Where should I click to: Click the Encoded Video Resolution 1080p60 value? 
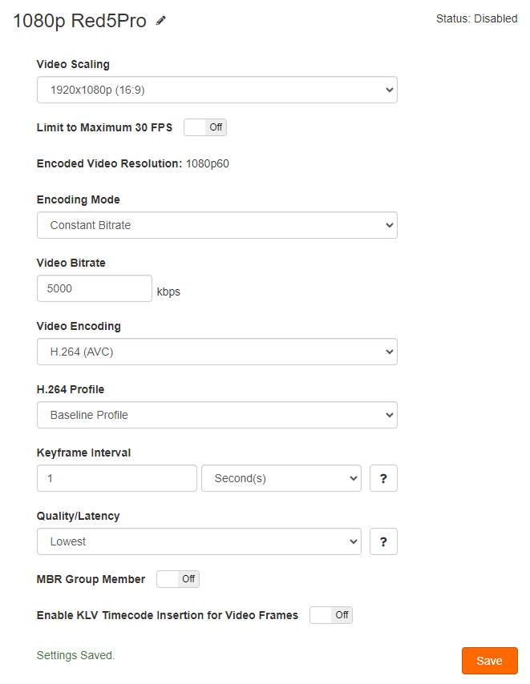pyautogui.click(x=208, y=163)
